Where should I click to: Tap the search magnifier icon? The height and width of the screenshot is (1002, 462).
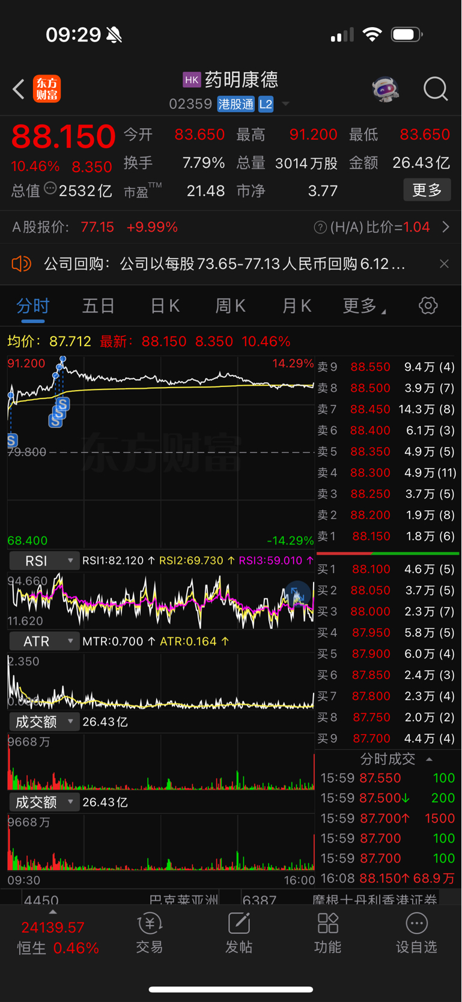pyautogui.click(x=436, y=89)
